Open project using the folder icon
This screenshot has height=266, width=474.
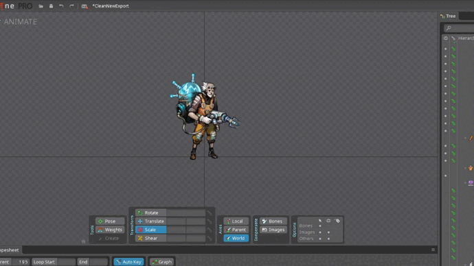[41, 6]
